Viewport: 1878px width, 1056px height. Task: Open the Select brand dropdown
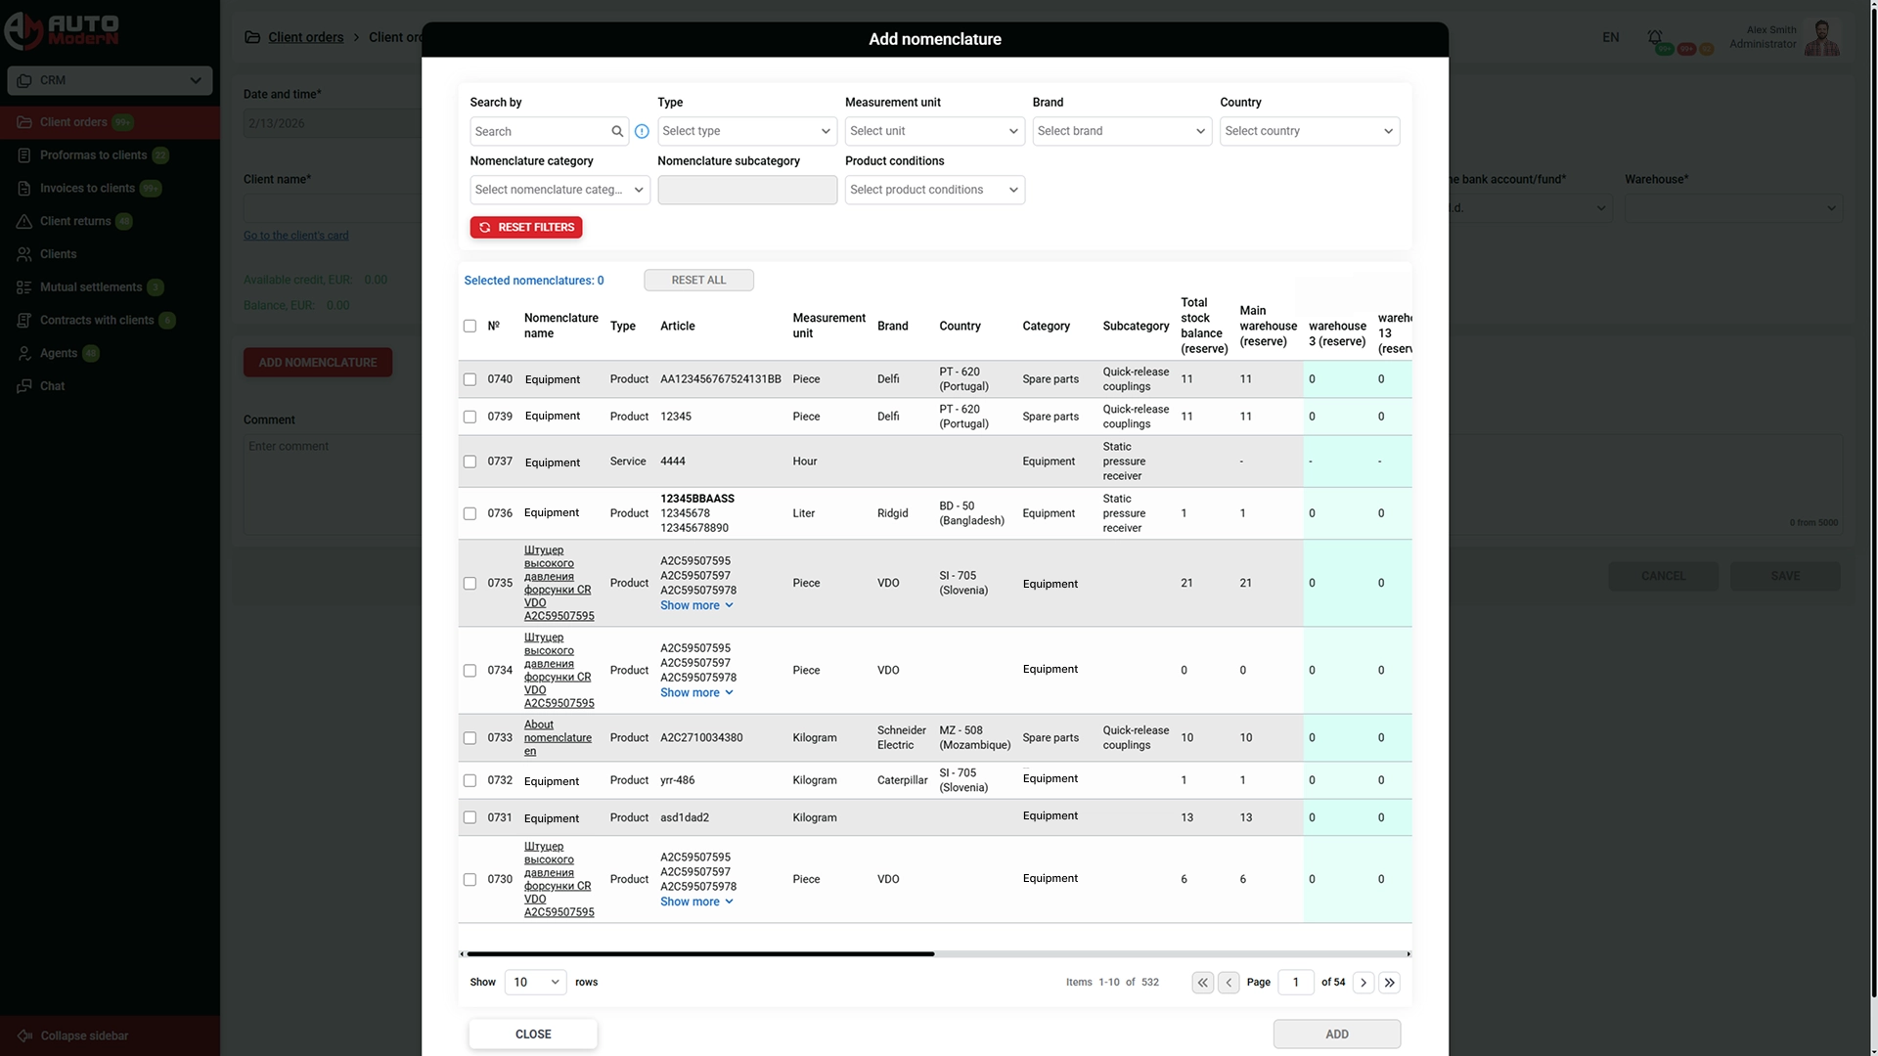(1121, 130)
